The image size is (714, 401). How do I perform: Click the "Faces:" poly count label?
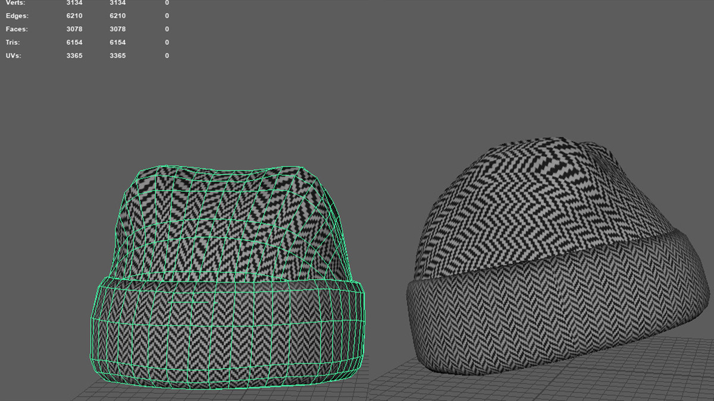tap(17, 29)
